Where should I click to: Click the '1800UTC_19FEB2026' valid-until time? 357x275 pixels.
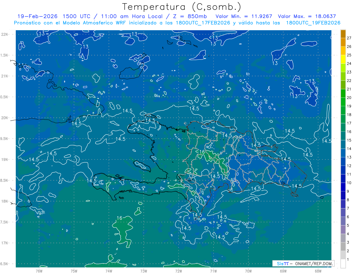pyautogui.click(x=313, y=23)
